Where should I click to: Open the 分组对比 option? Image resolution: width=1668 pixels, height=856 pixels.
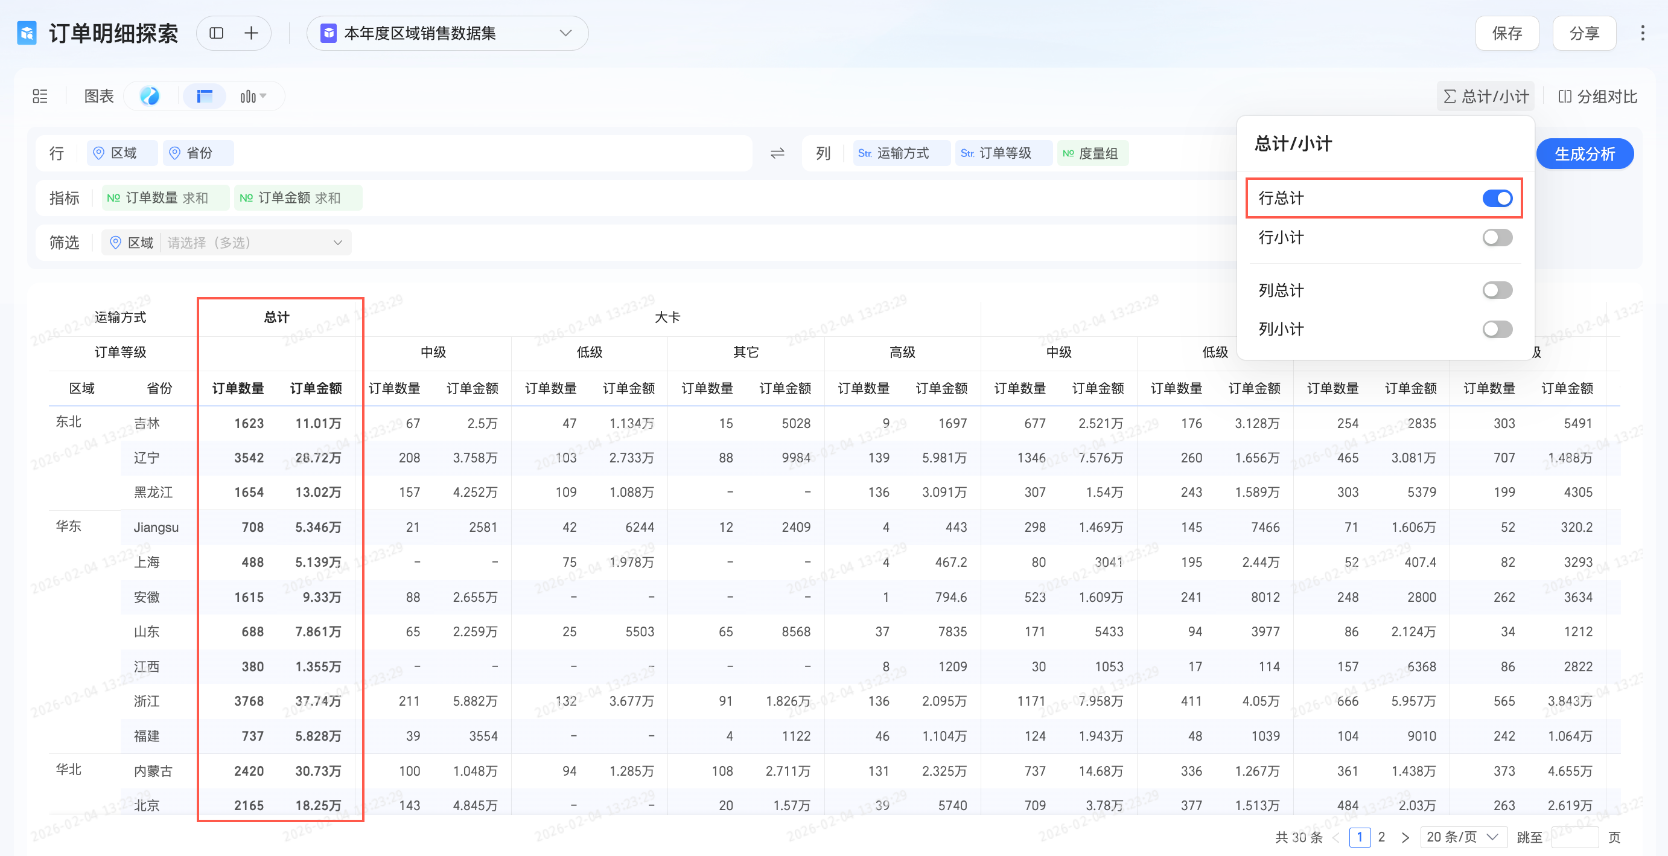[1597, 97]
